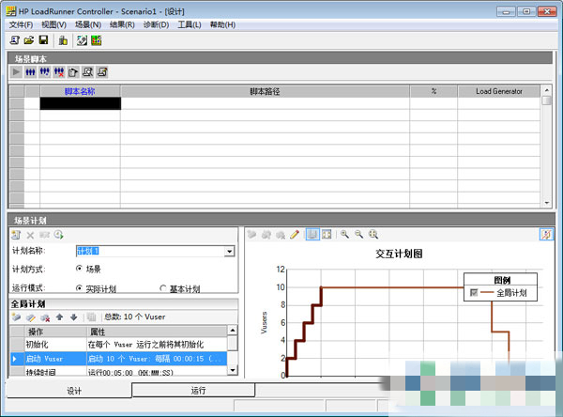Click the View Script icon
Image resolution: width=563 pixels, height=417 pixels.
102,72
